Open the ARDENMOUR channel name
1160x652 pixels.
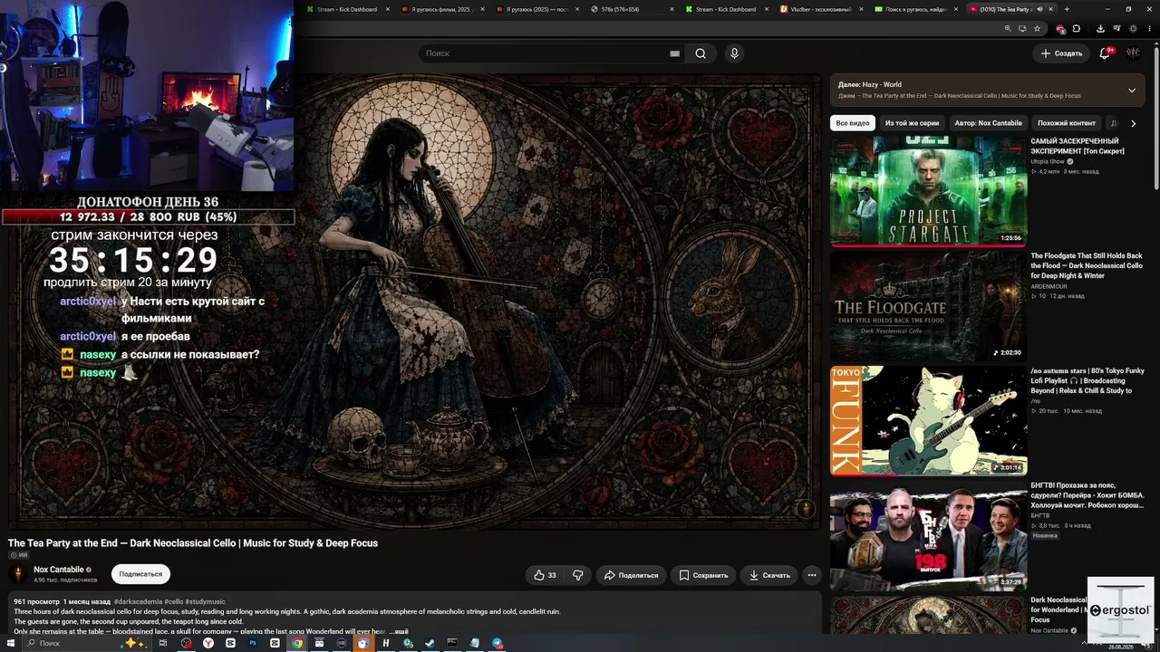click(x=1050, y=286)
